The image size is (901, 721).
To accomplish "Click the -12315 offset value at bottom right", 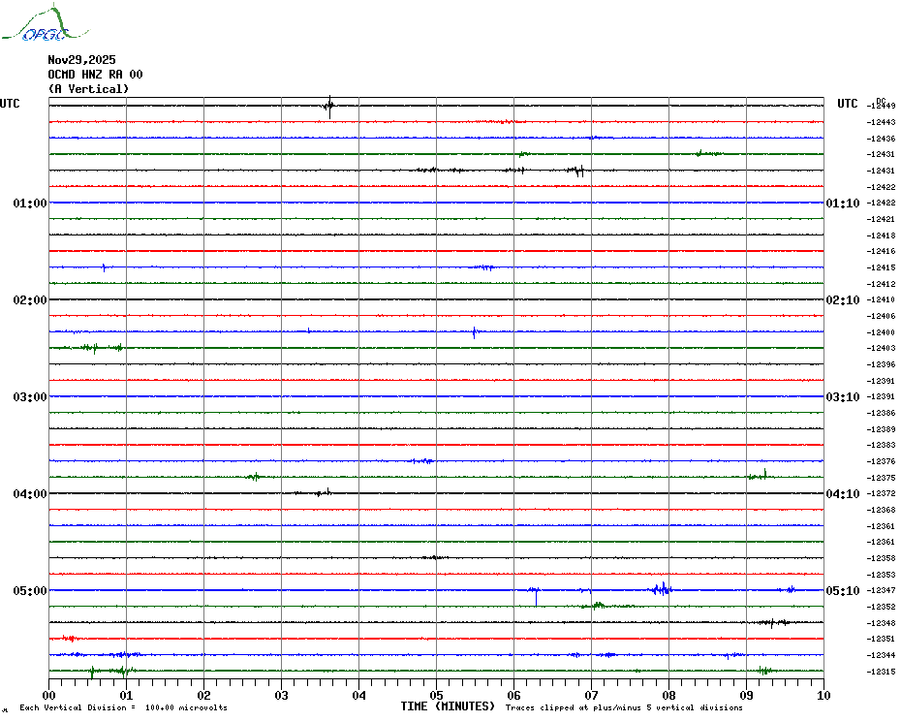I will [882, 672].
